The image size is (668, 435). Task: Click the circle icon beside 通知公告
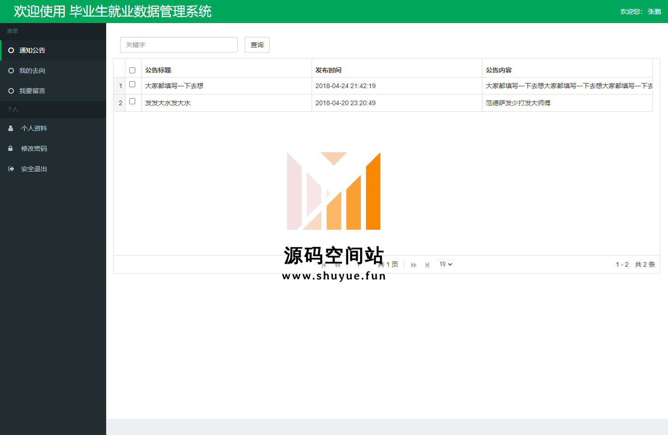[11, 50]
